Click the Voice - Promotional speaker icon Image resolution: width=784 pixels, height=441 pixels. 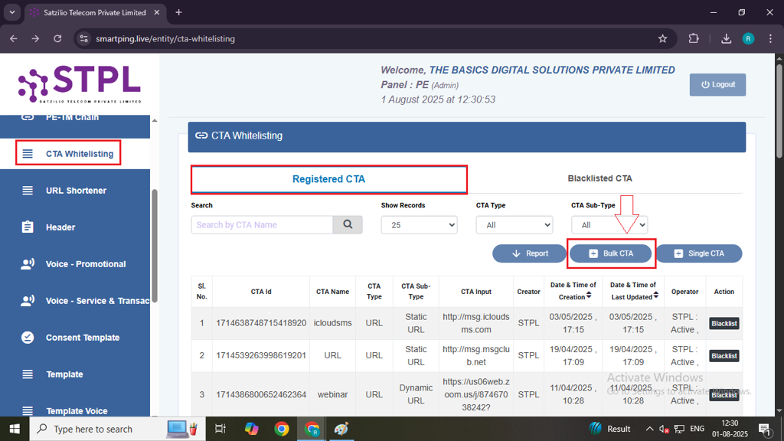click(x=28, y=264)
